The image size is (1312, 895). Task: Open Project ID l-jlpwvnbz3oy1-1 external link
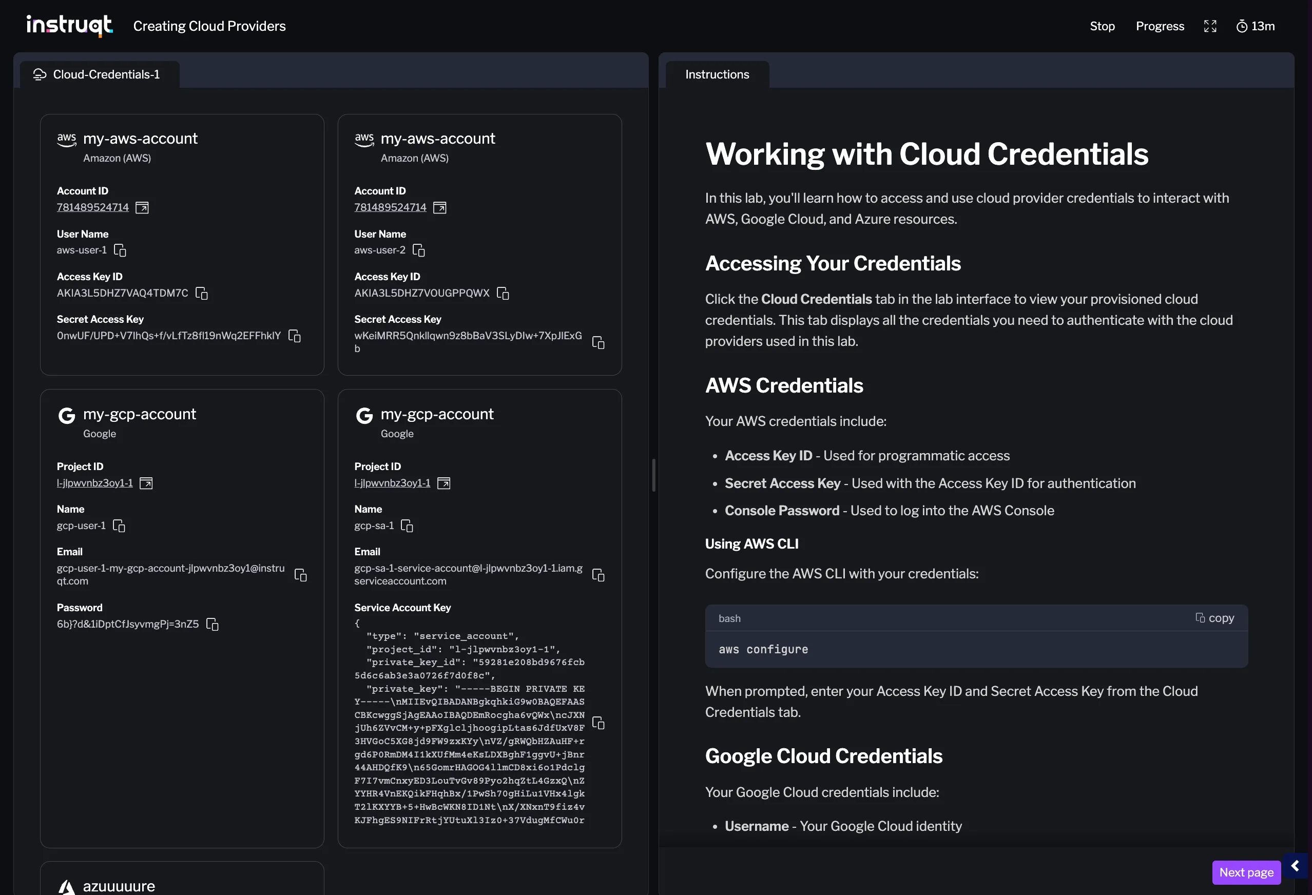[146, 483]
